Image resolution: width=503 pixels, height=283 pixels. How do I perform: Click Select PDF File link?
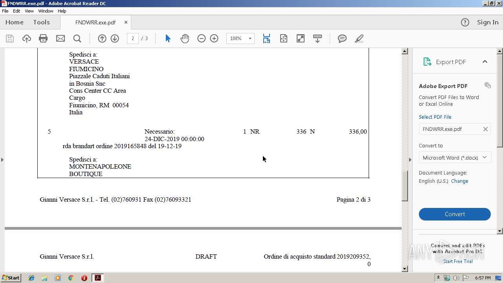[x=435, y=117]
